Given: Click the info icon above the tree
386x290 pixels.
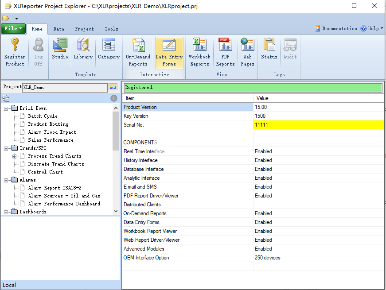Looking at the screenshot, I should coord(114,98).
